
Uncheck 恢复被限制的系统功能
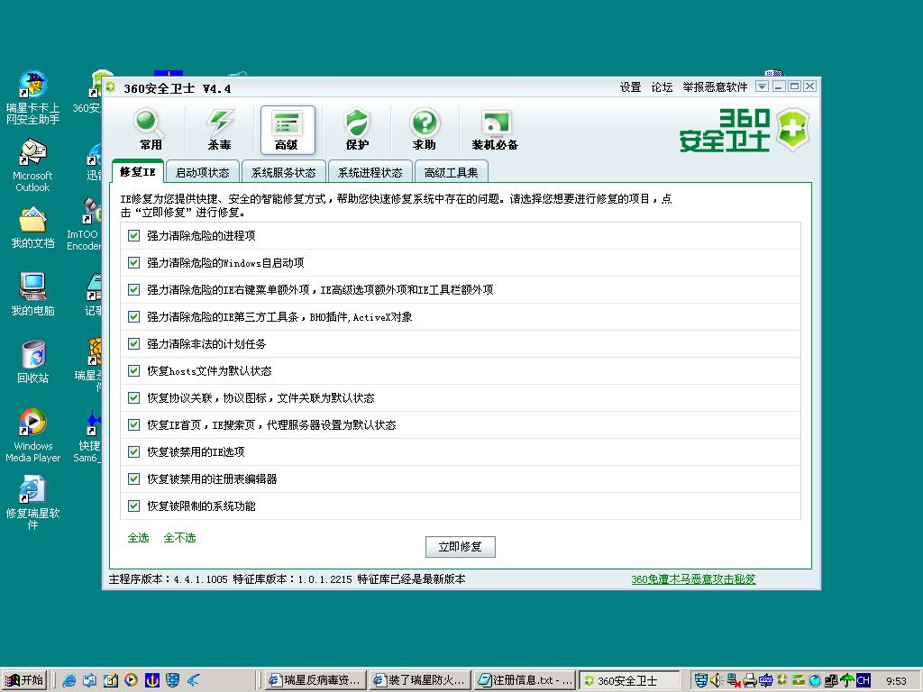(133, 506)
